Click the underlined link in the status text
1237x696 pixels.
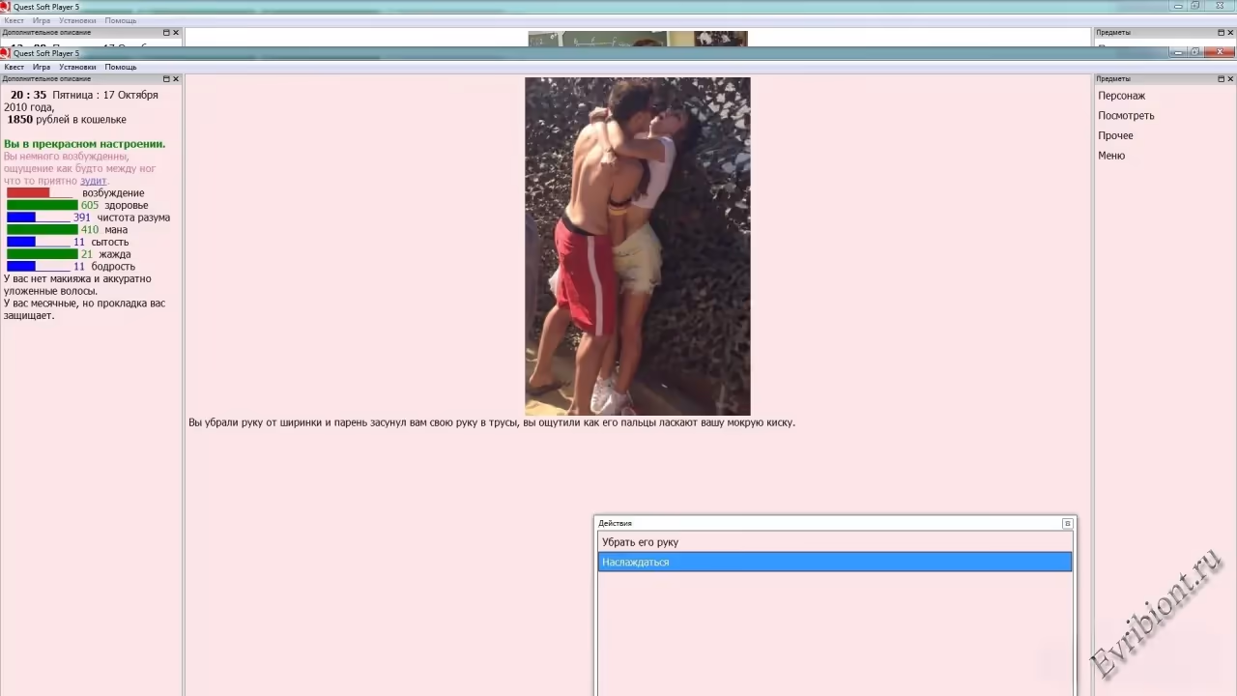(93, 181)
